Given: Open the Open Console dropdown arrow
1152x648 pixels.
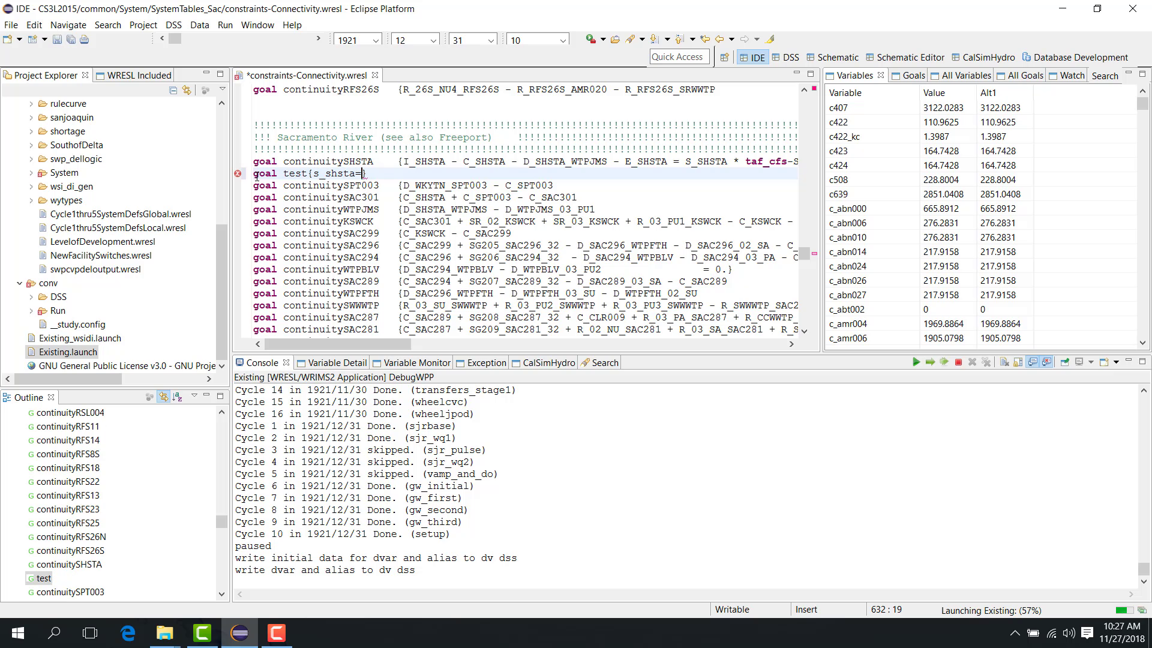Looking at the screenshot, I should [x=1116, y=362].
